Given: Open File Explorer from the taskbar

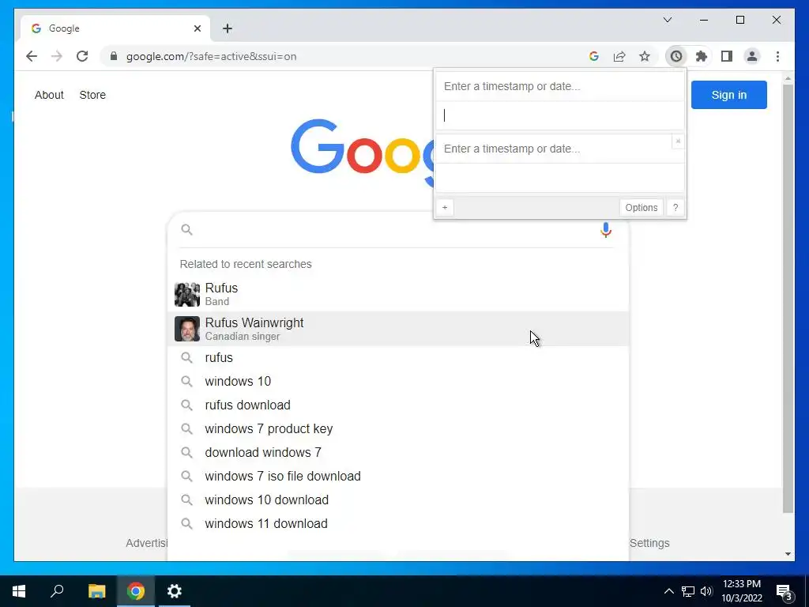Looking at the screenshot, I should click(96, 591).
